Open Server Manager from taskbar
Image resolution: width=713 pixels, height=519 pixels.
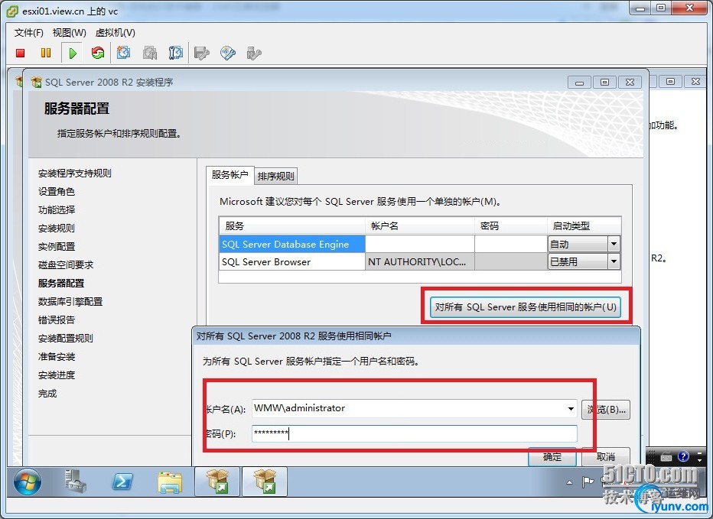(76, 482)
